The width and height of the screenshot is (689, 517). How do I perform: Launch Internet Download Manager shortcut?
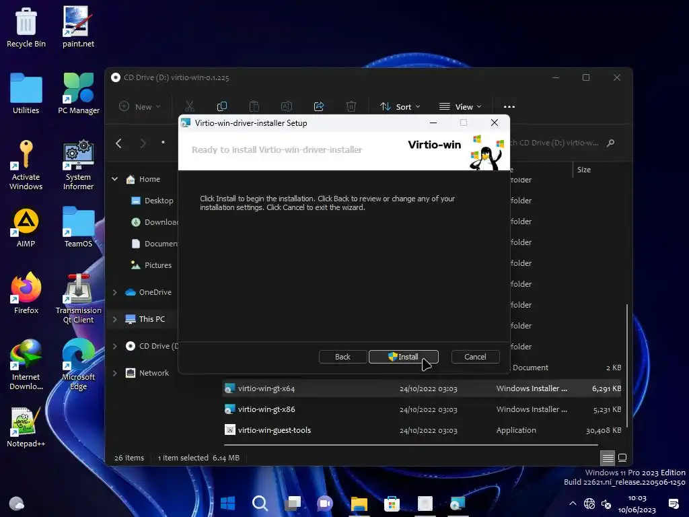coord(26,365)
